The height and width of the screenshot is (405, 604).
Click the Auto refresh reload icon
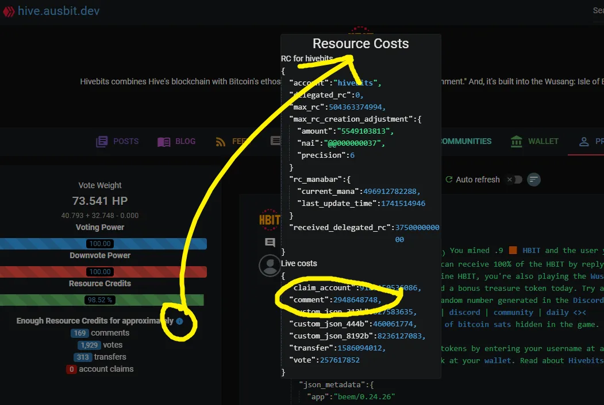pos(449,180)
